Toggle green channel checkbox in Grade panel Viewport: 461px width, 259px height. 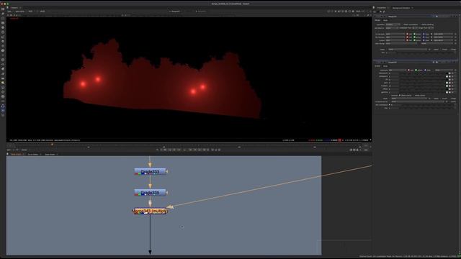point(416,71)
